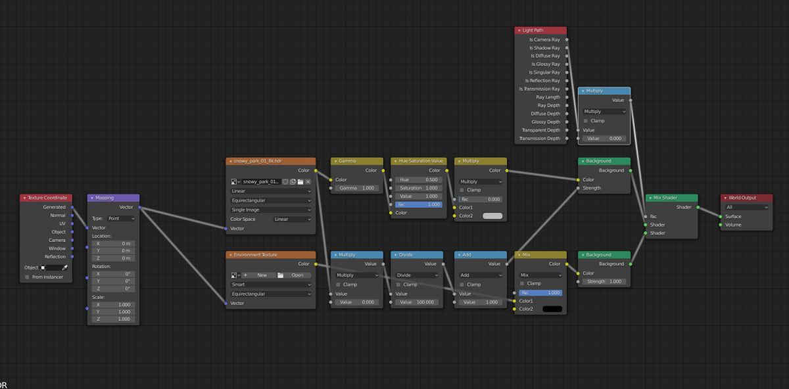Click snowy_park_01 image name field
789x389 pixels.
(x=261, y=181)
